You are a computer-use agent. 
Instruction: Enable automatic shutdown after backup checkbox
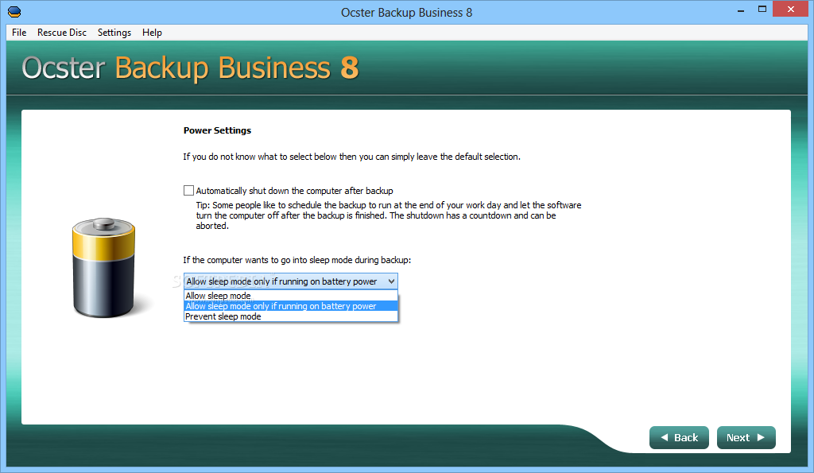[188, 191]
